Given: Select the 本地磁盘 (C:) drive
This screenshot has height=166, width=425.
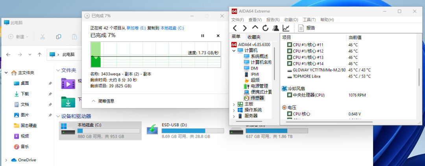Looking at the screenshot, I should [x=100, y=131].
